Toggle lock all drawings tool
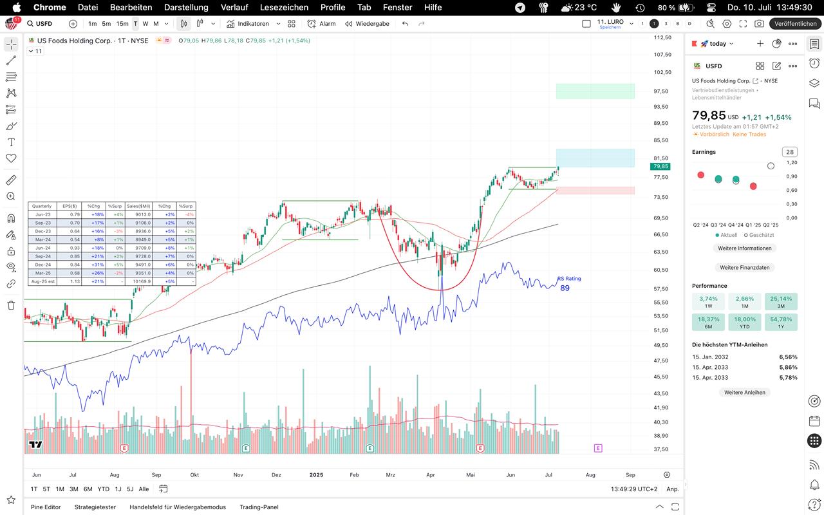Viewport: 824px width, 515px height. click(x=11, y=251)
